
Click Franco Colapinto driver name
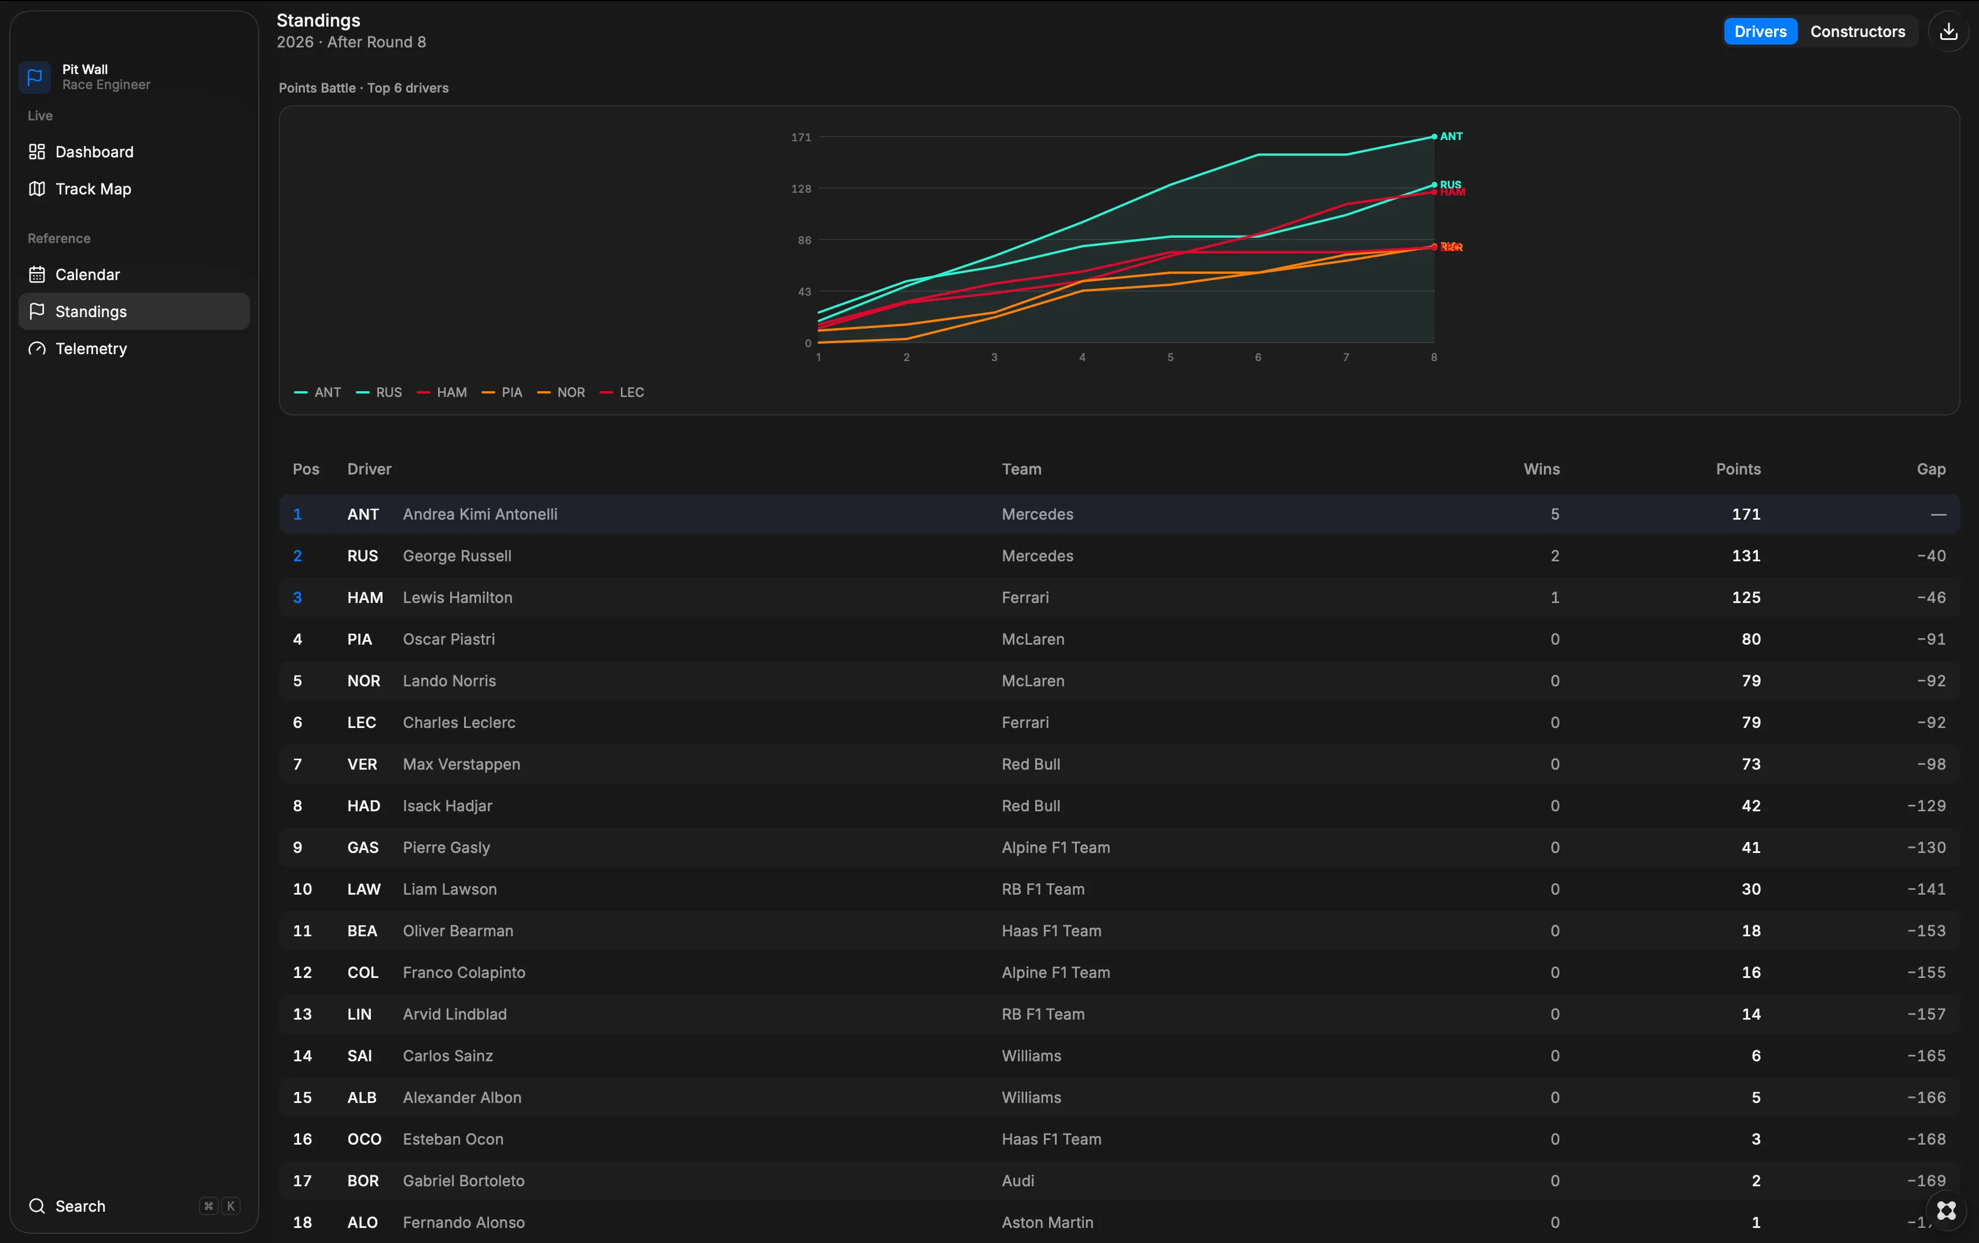[464, 973]
